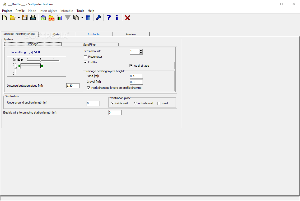Click the right green drainage pipe end marker

42,66
